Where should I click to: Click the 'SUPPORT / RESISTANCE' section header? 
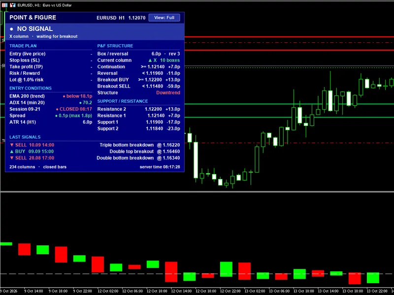pyautogui.click(x=123, y=101)
